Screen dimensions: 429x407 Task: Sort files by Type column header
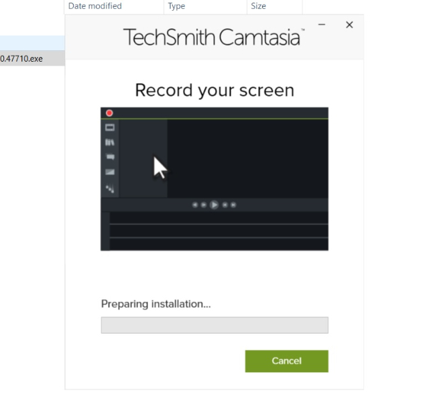click(x=205, y=6)
